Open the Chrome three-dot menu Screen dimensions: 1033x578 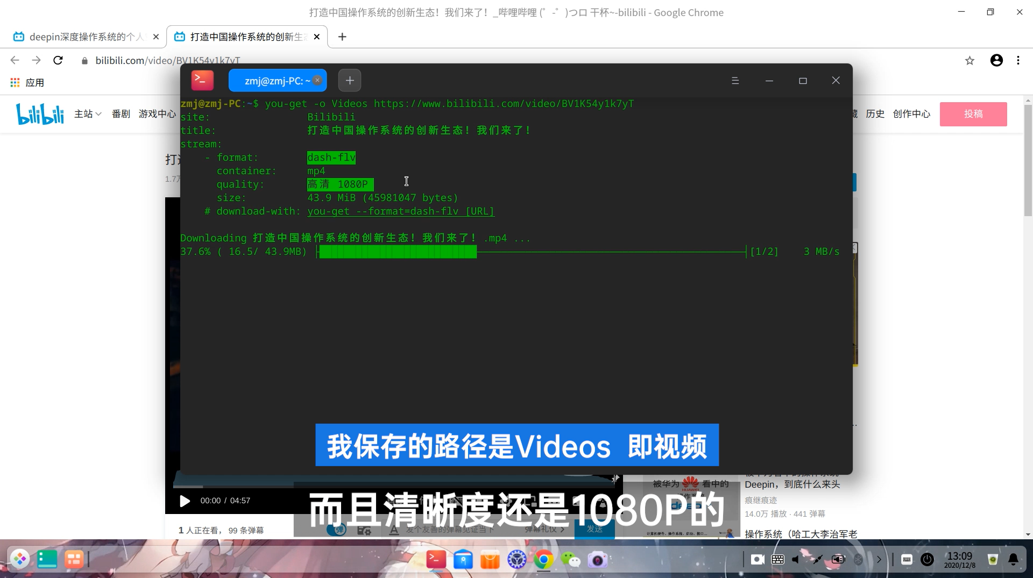(x=1018, y=60)
